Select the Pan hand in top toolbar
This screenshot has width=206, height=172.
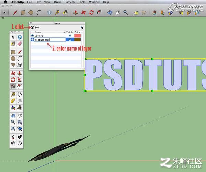[118, 13]
